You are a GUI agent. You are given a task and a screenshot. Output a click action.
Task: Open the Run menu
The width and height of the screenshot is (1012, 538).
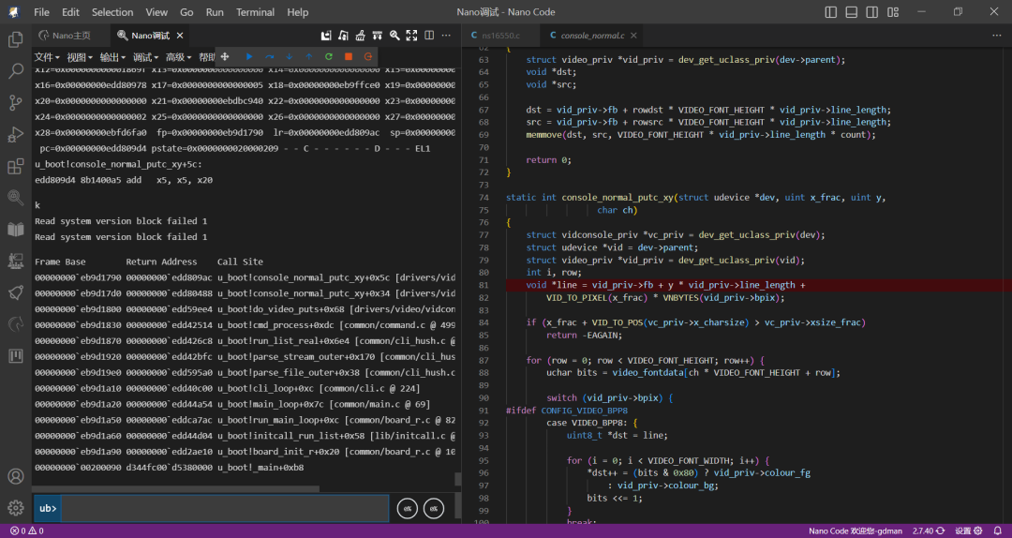(x=215, y=12)
